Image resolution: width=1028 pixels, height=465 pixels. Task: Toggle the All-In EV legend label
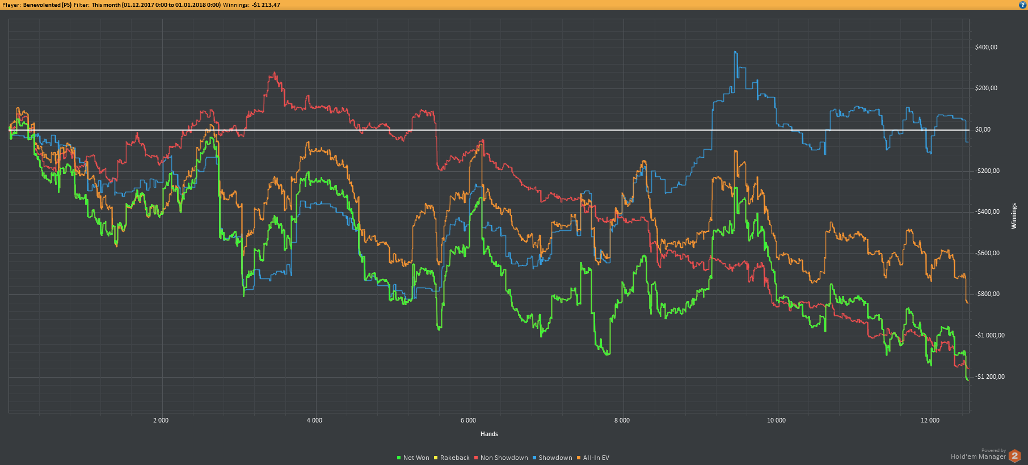(x=596, y=458)
